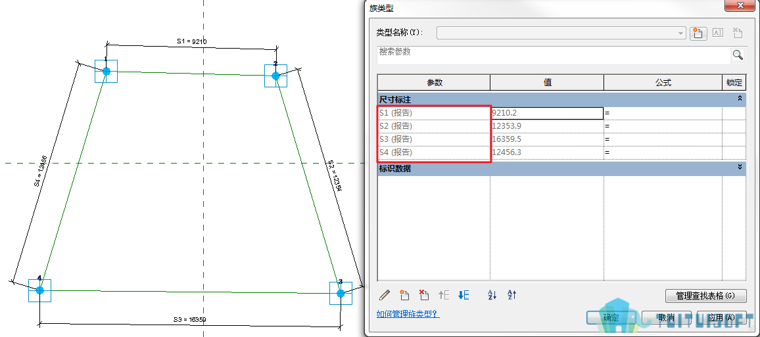Select the S3 = 16359 dimension label
Image resolution: width=760 pixels, height=337 pixels.
(191, 319)
